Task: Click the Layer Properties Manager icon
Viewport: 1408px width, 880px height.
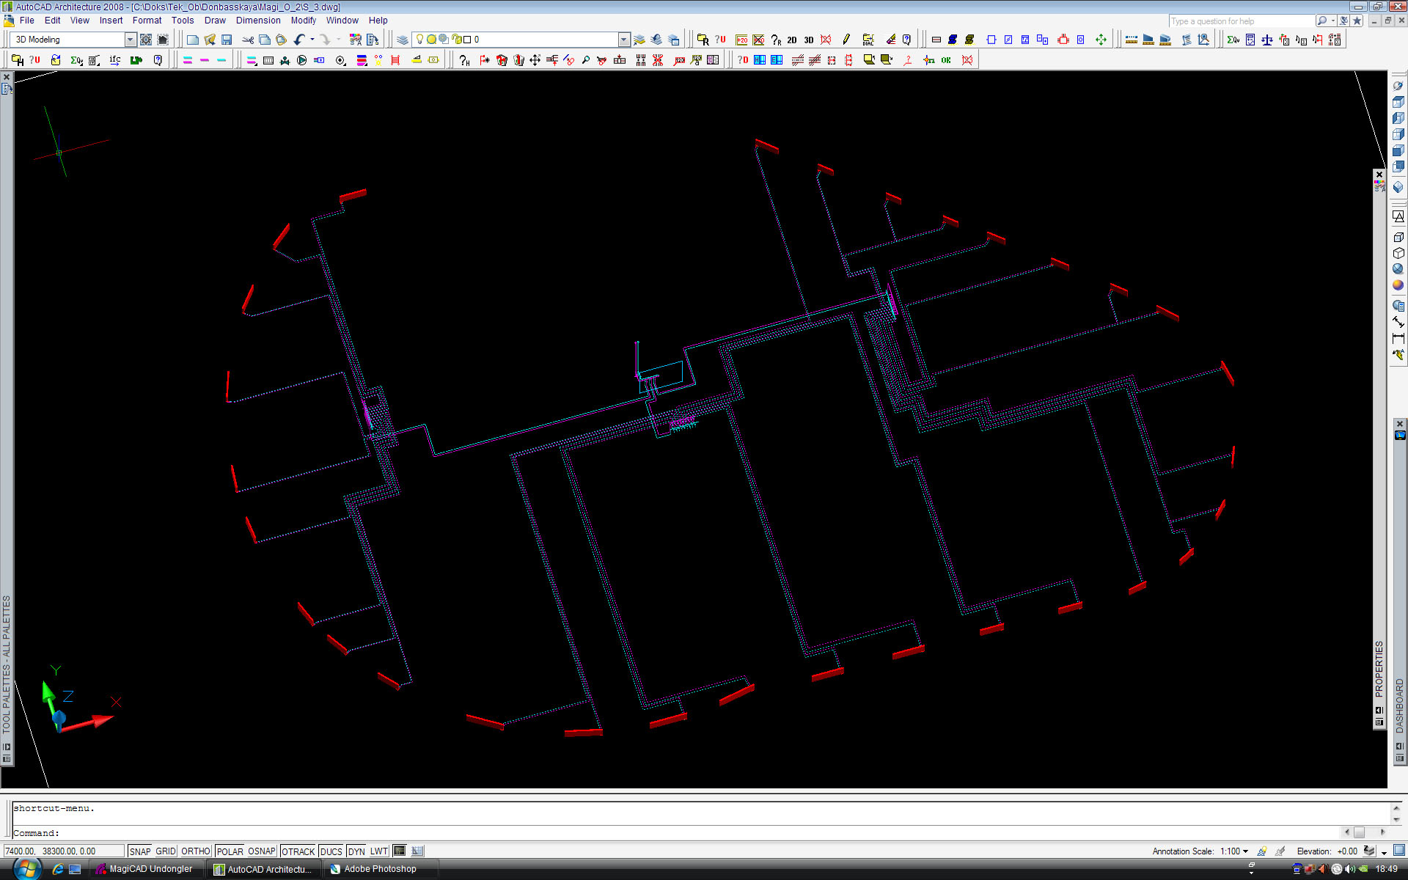Action: point(403,40)
